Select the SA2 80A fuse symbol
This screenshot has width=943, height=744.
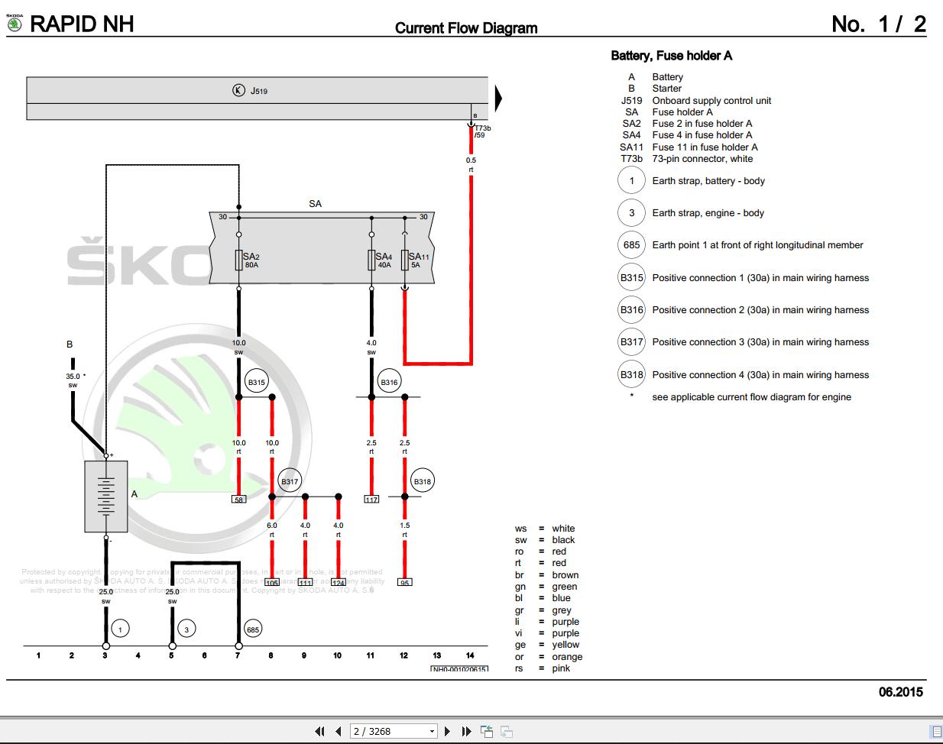pyautogui.click(x=238, y=261)
